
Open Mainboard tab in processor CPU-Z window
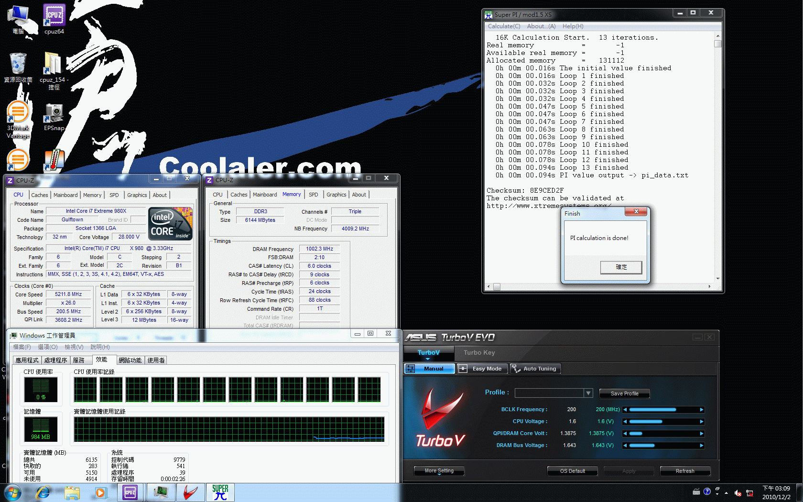pos(65,195)
